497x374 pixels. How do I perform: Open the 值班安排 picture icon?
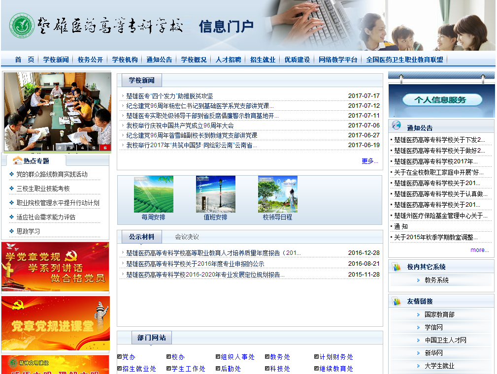215,194
